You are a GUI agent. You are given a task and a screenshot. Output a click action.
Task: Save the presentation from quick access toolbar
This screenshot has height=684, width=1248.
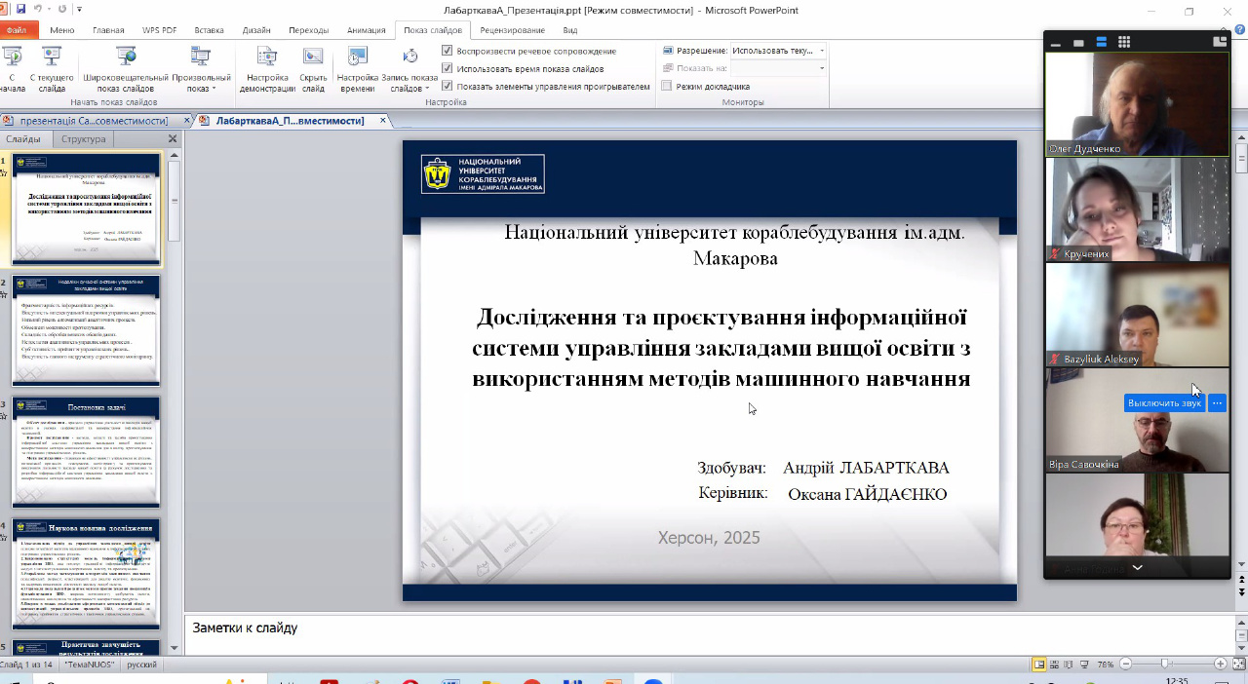click(x=21, y=10)
